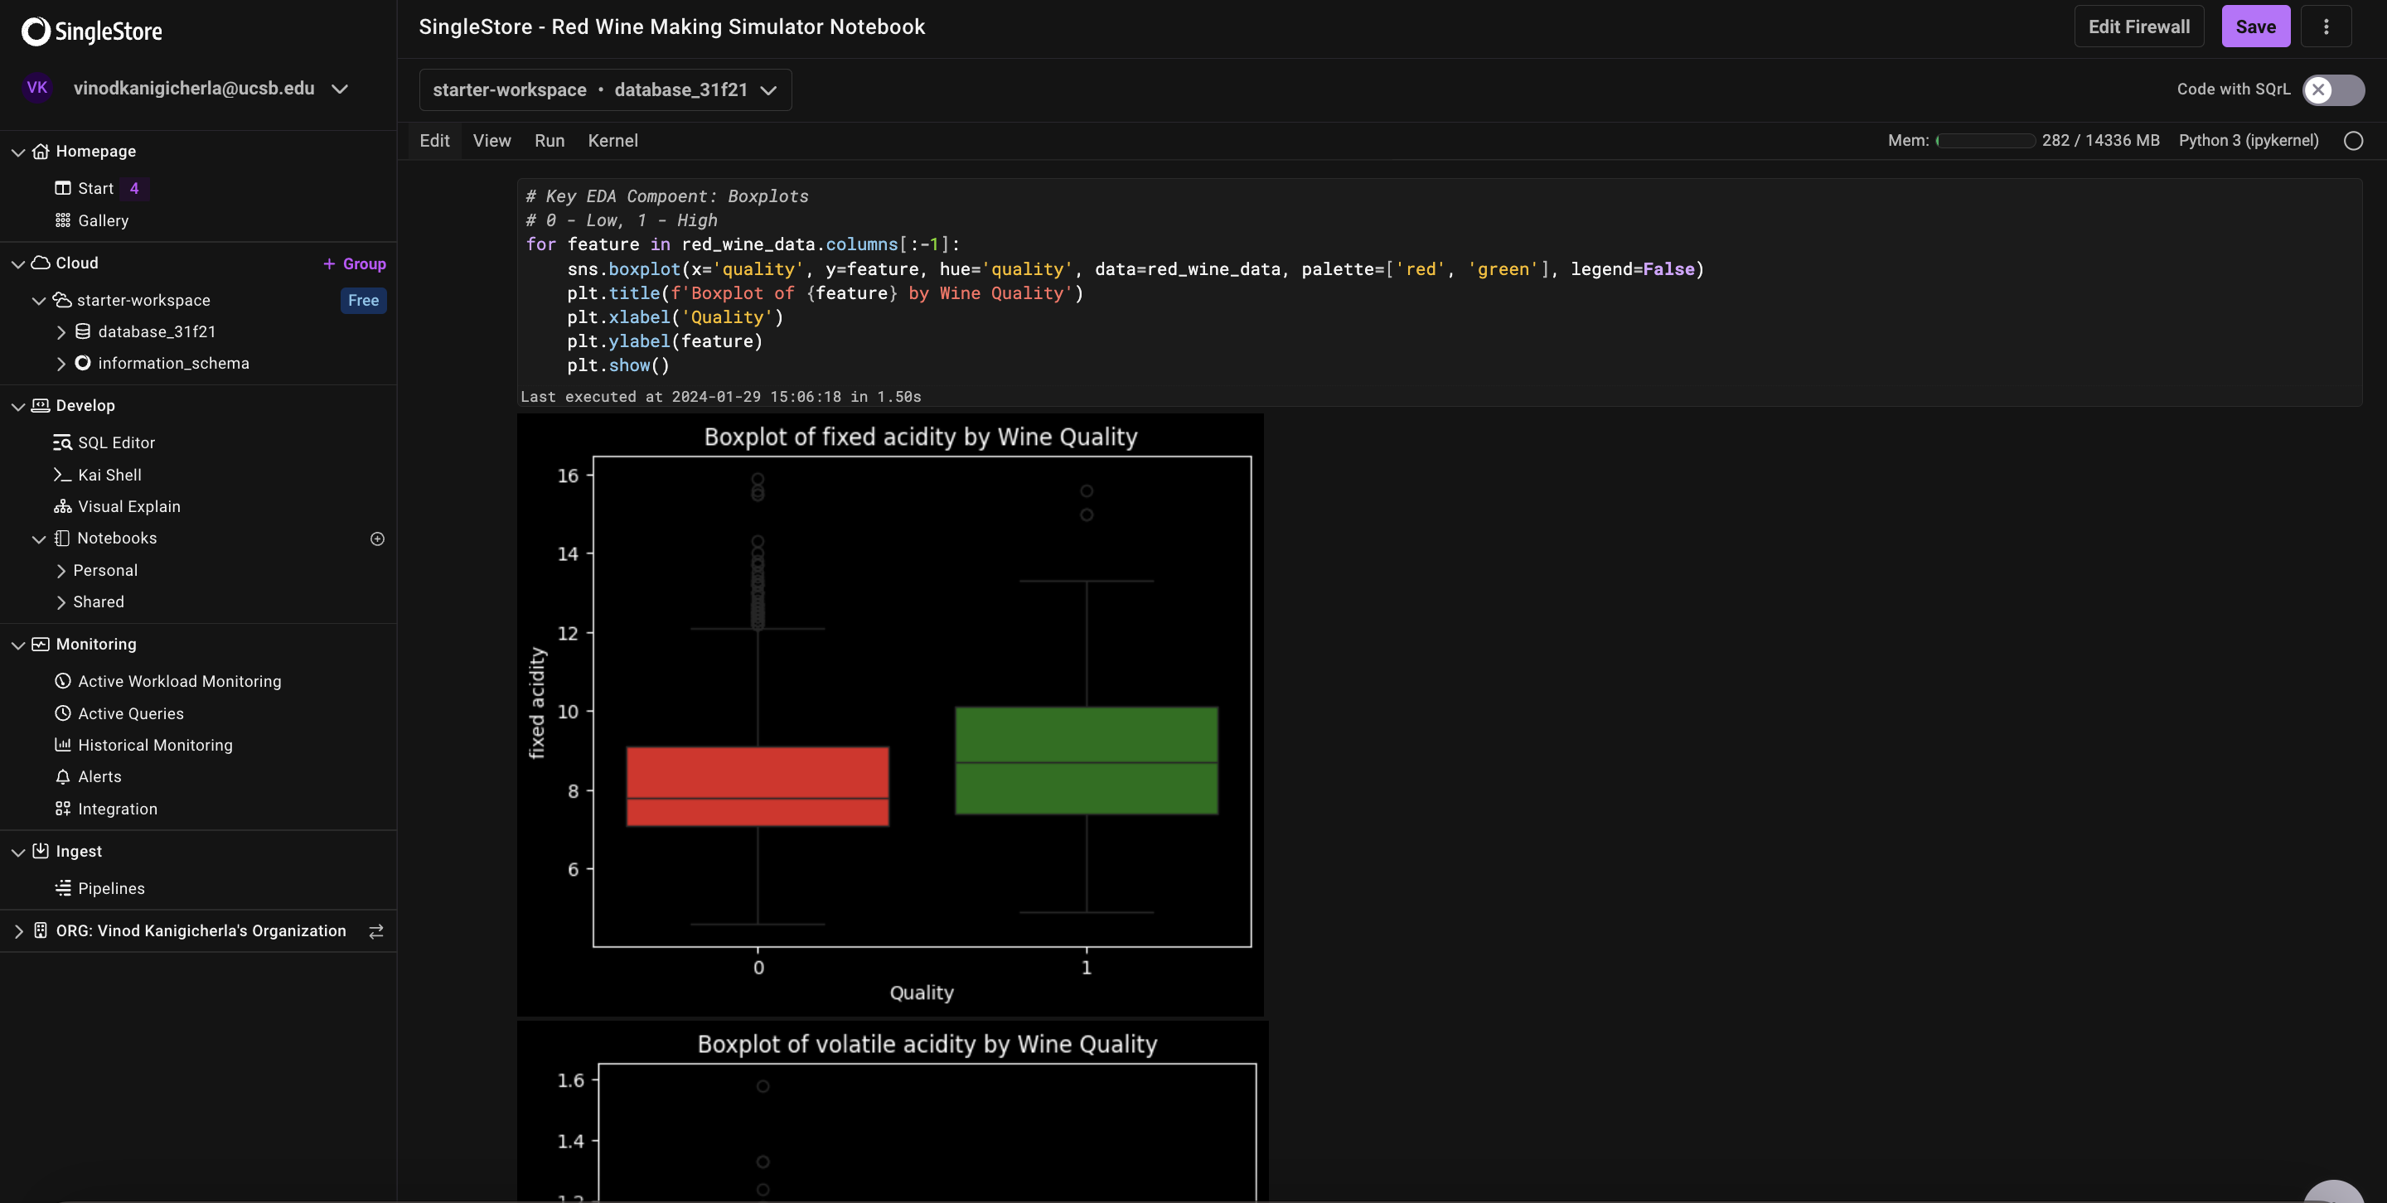Launch Kai Shell from sidebar
The height and width of the screenshot is (1203, 2387).
(109, 475)
